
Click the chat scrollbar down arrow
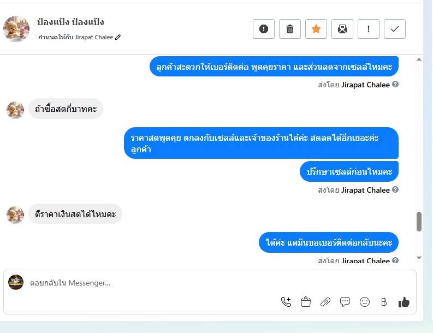click(419, 258)
